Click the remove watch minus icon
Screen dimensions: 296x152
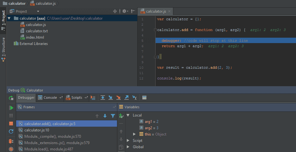pyautogui.click(x=121, y=123)
